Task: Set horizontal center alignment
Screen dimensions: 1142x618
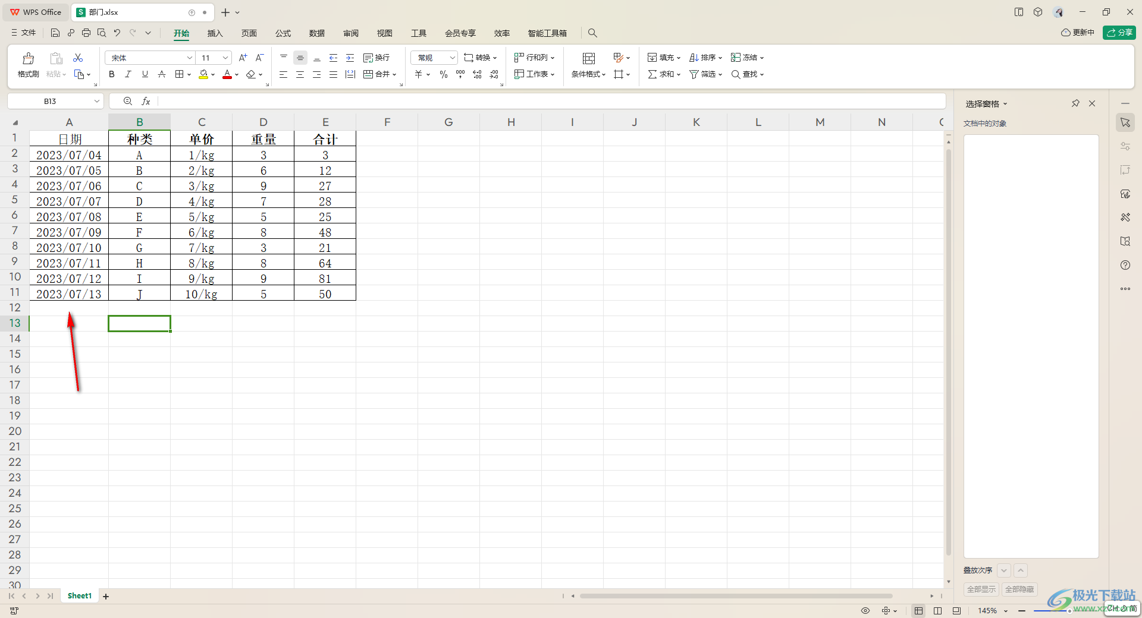Action: (300, 74)
